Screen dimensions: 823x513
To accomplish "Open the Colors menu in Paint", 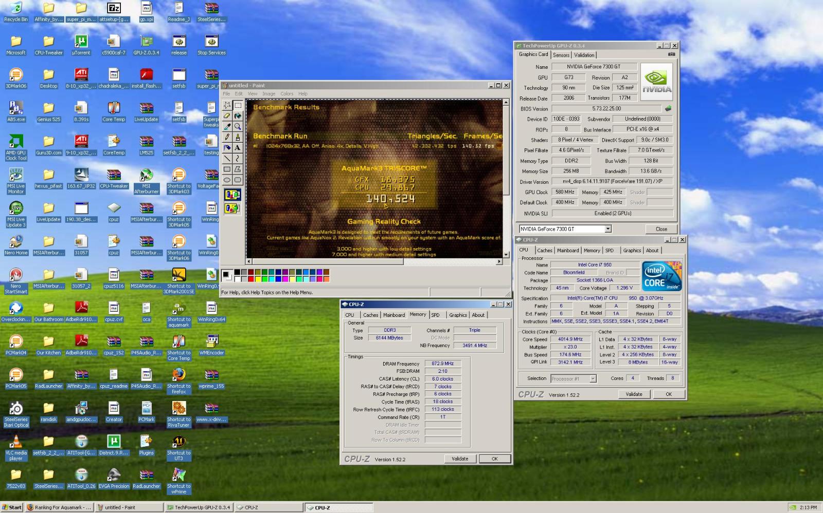I will [x=287, y=94].
